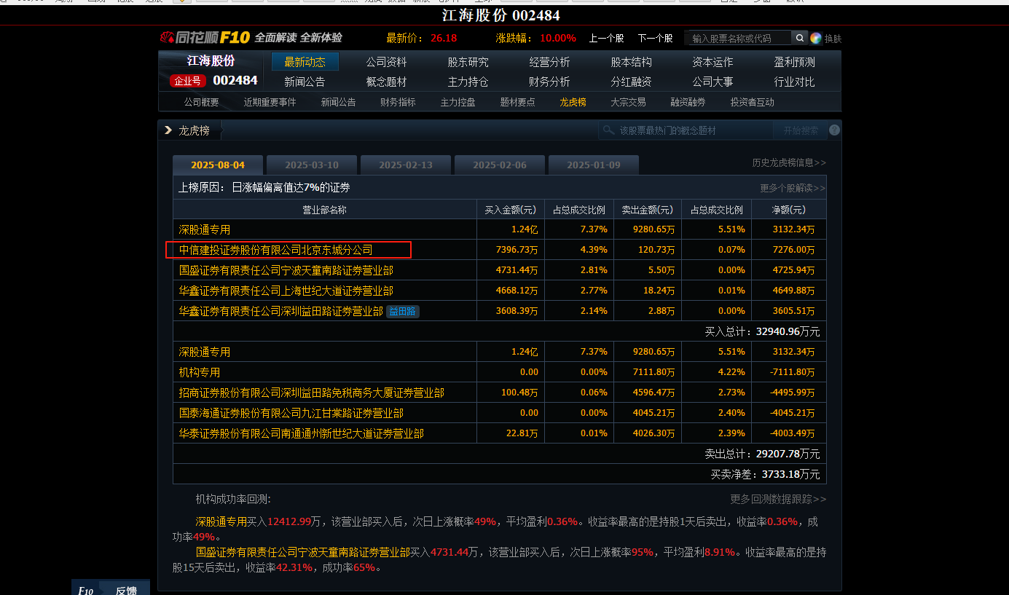Screen dimensions: 1009x595
Task: Click 机构专用 row name
Action: pyautogui.click(x=200, y=372)
